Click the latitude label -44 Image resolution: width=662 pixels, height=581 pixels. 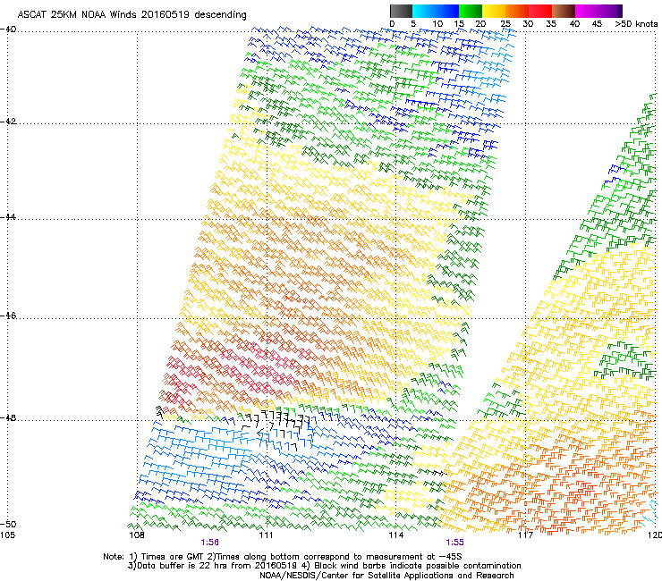(8, 217)
